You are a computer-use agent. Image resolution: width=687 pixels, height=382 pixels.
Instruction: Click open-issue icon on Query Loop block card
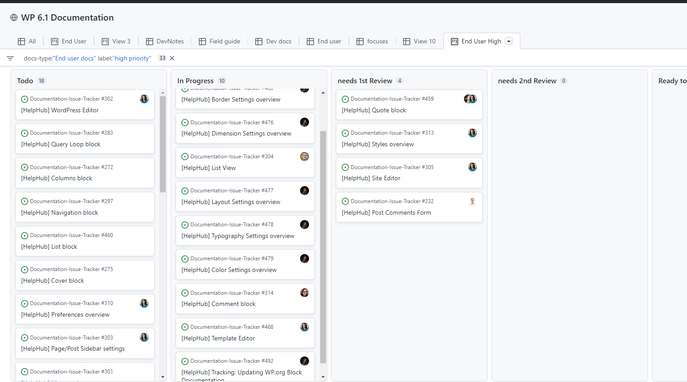[25, 133]
